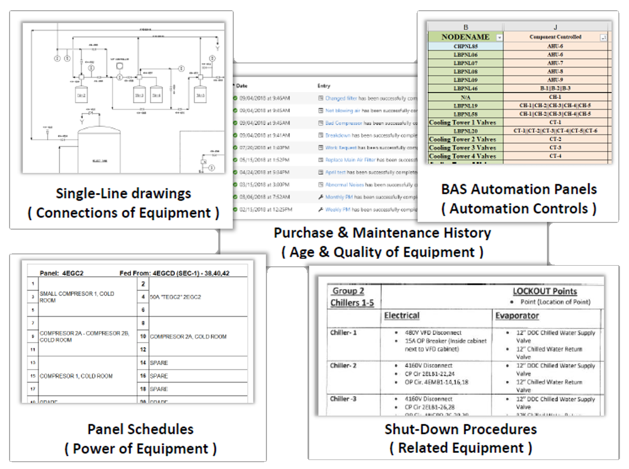This screenshot has width=629, height=469.
Task: Click the Entry column header
Action: 324,86
